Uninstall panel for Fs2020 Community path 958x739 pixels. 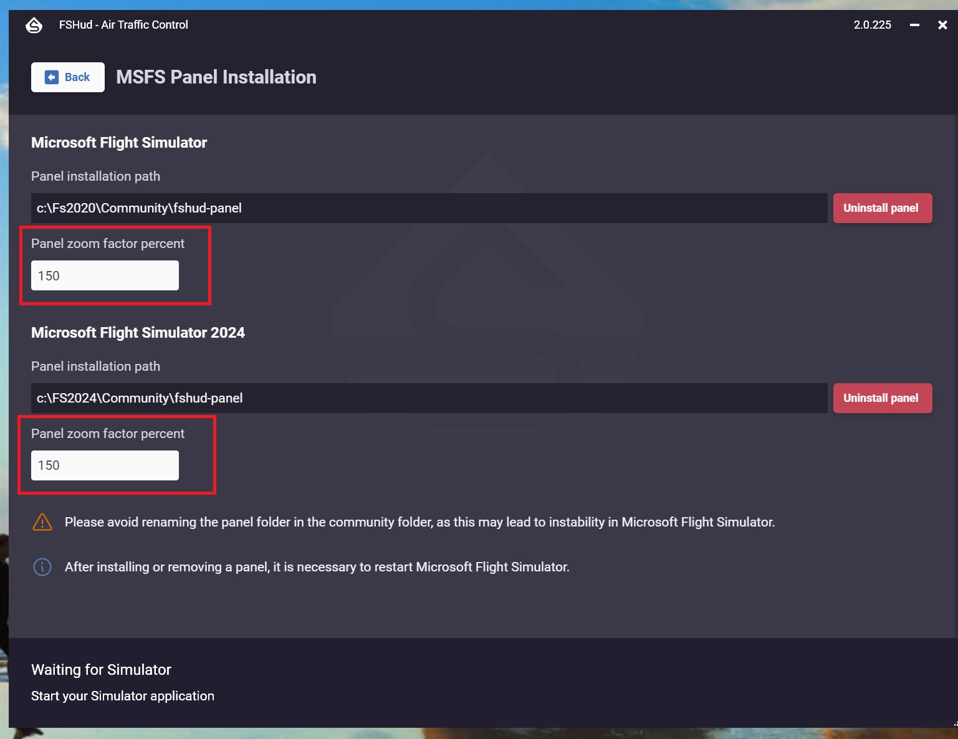(883, 208)
